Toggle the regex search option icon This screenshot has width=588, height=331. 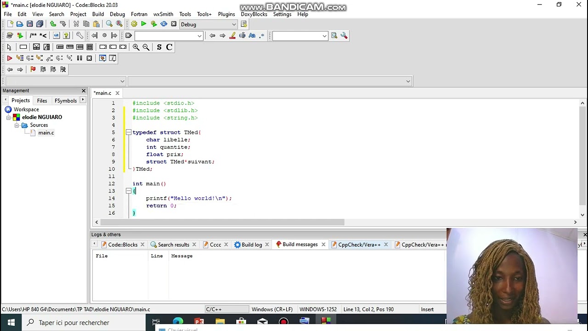(x=262, y=35)
